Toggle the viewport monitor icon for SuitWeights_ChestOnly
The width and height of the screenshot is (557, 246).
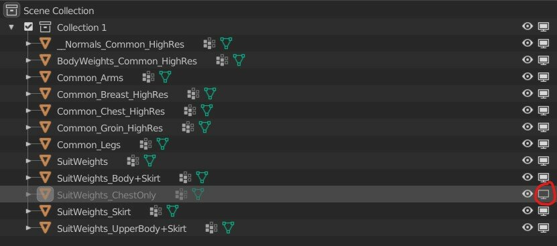[543, 194]
